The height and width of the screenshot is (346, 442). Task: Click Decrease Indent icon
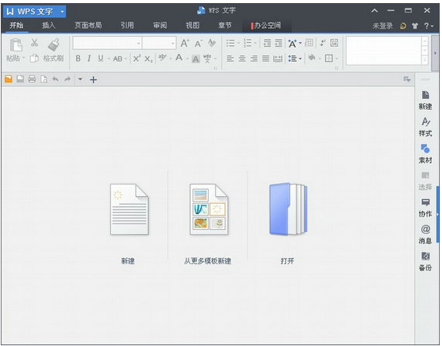[x=266, y=43]
